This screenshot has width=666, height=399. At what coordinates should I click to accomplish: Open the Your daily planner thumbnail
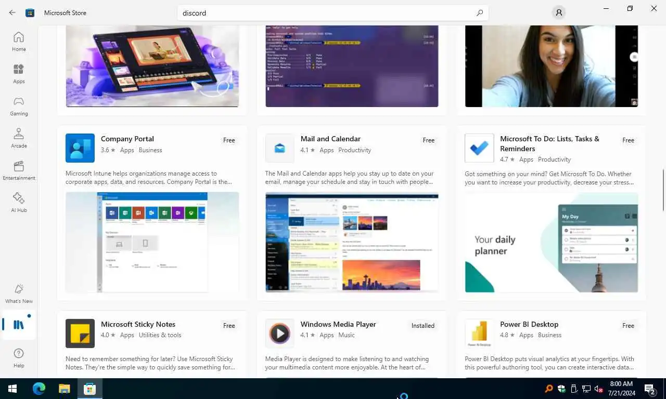(552, 242)
